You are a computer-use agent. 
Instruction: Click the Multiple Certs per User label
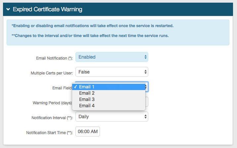coord(52,73)
